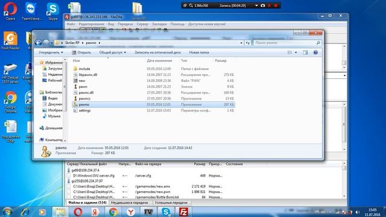Click Записать на оптический диск
Screen dimensions: 386x217
157,52
